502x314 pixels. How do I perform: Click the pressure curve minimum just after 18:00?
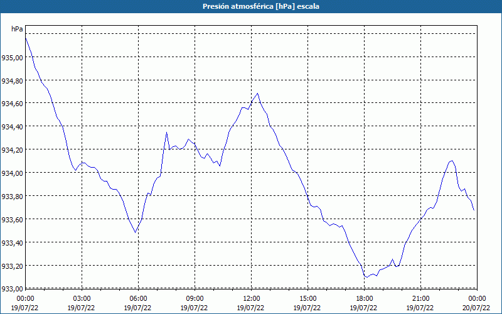click(367, 277)
